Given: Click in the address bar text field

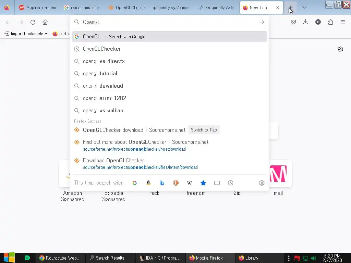Looking at the screenshot, I should coord(169,22).
